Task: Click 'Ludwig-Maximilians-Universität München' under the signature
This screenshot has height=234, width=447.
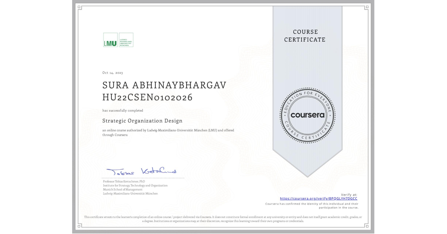Action: 130,193
